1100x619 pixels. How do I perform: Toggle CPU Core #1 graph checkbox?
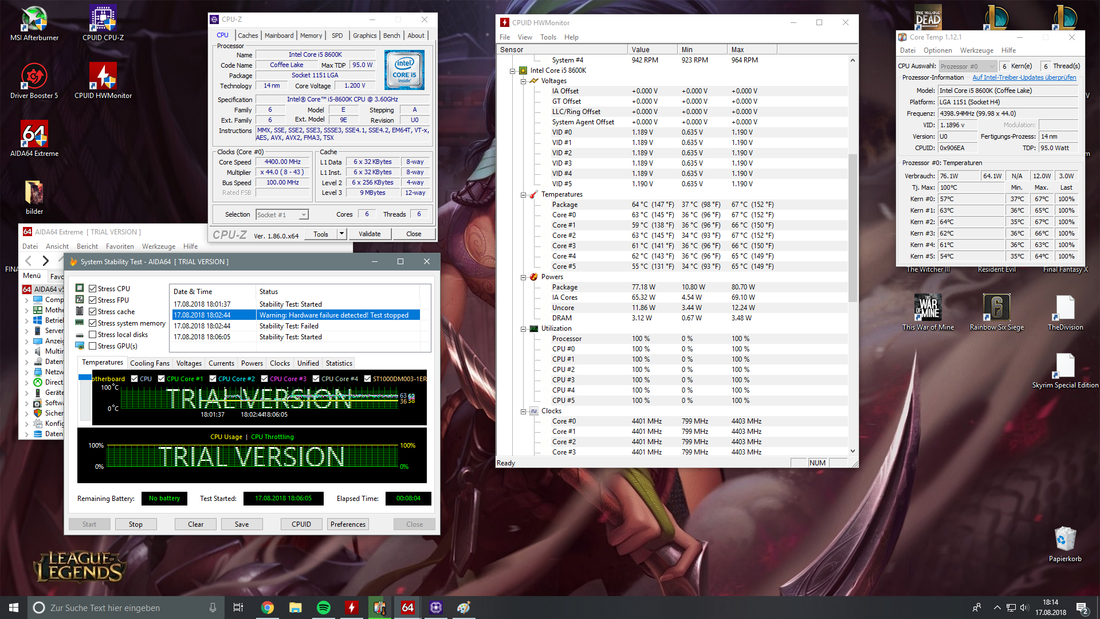[x=162, y=379]
